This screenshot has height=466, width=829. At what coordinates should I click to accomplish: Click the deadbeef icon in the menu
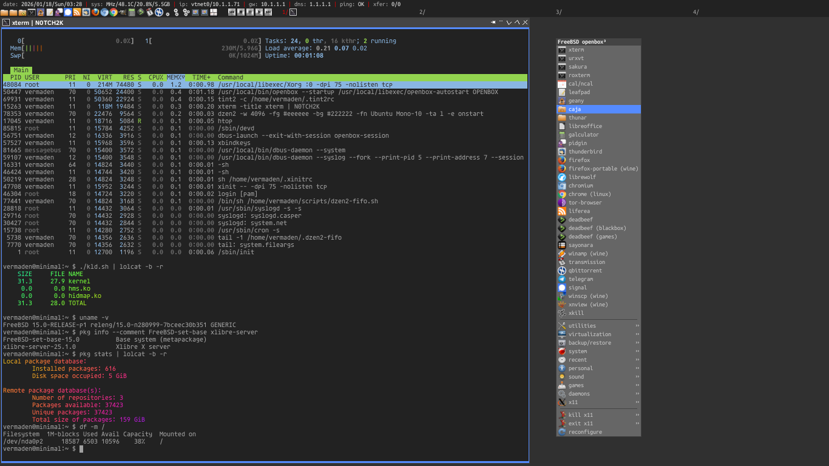(x=561, y=220)
